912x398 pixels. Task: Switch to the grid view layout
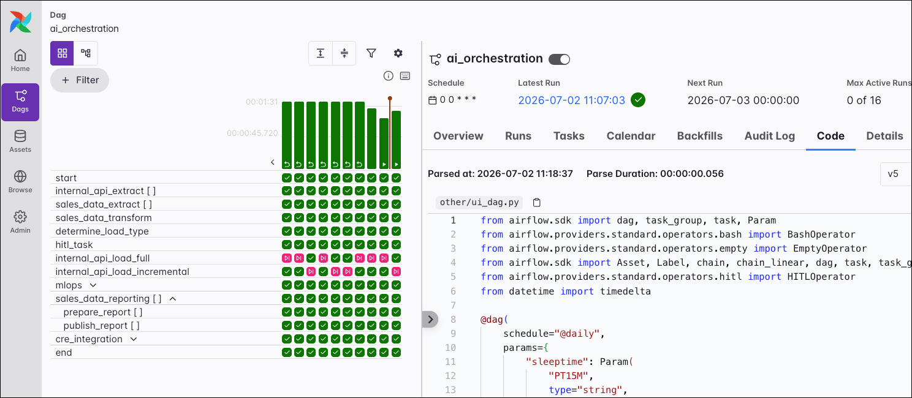coord(62,53)
